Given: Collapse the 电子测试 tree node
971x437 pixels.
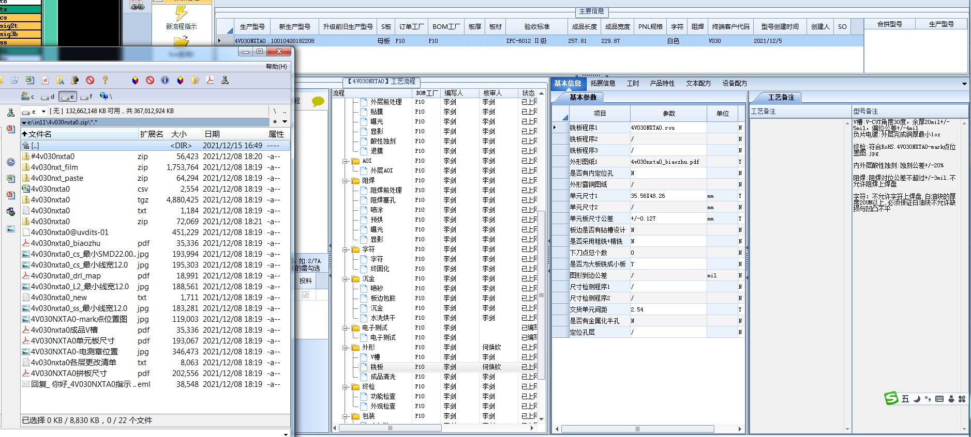Looking at the screenshot, I should 345,328.
